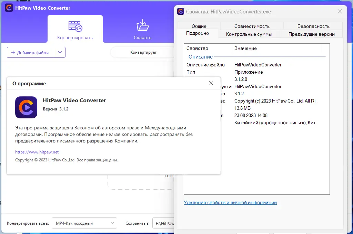Click the Copyright (c) 2023 HitPaw value
Viewport: 353px width, 234px height.
276,101
